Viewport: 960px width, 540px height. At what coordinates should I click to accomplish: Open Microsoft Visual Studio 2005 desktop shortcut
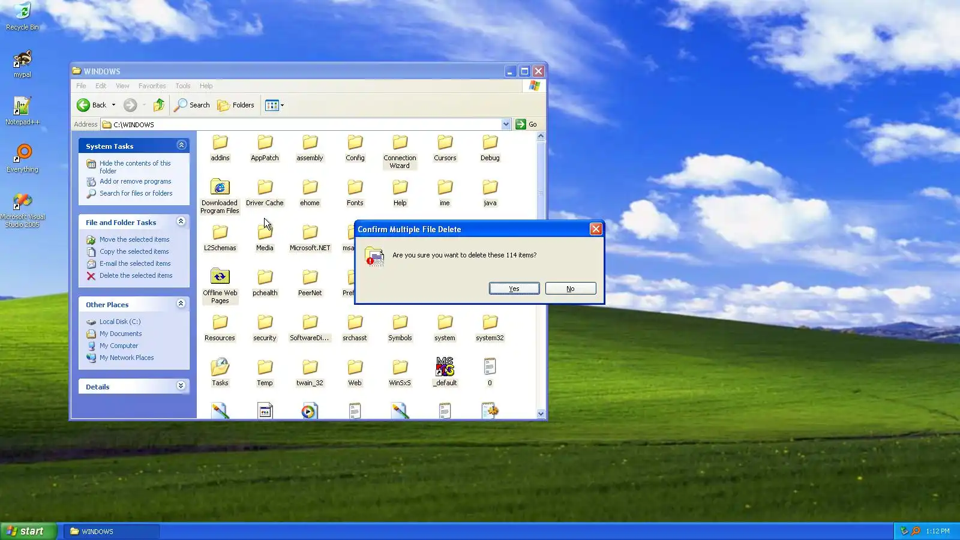[x=22, y=210]
